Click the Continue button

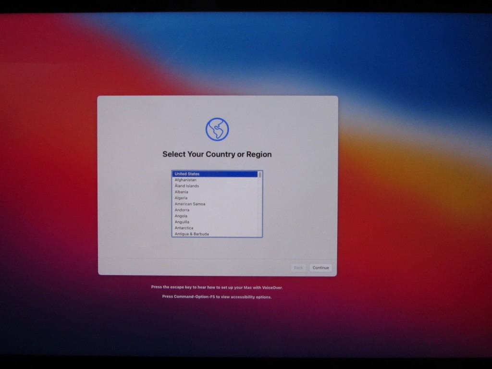point(320,268)
